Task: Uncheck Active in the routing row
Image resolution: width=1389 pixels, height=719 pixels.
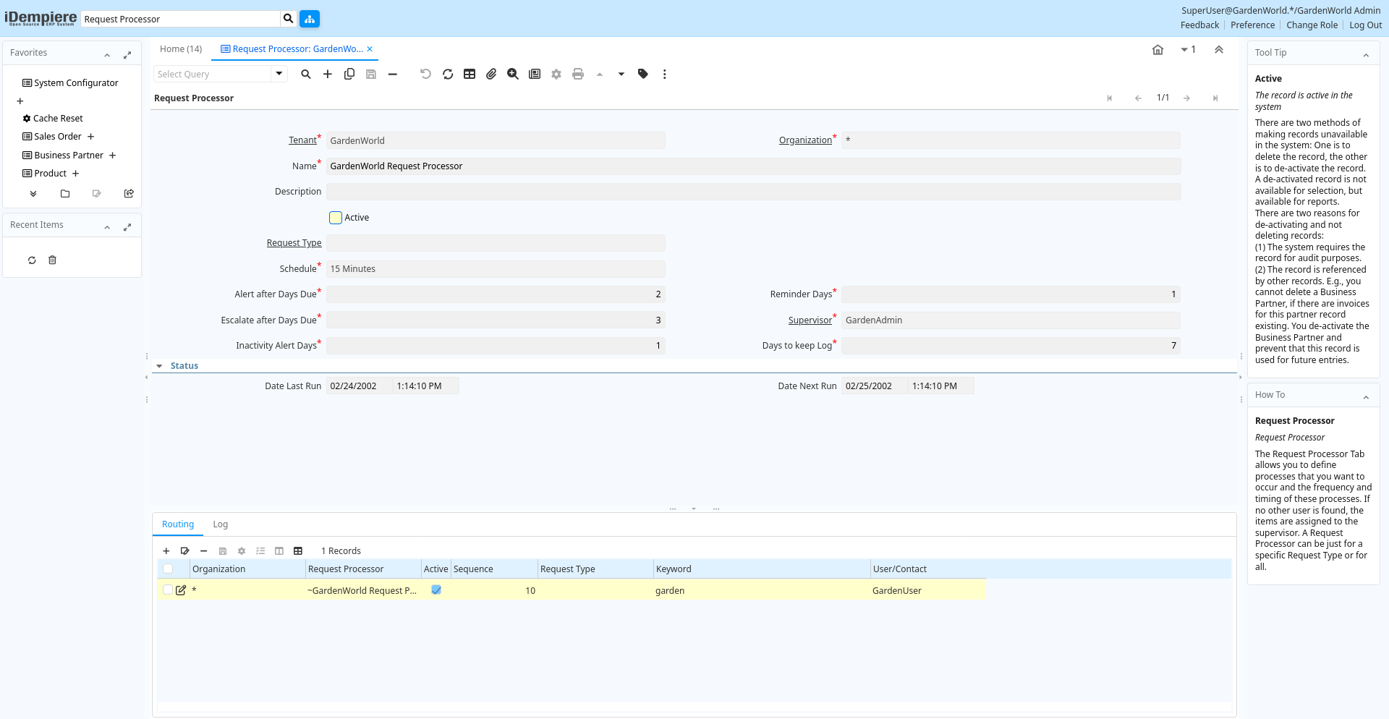Action: (436, 590)
